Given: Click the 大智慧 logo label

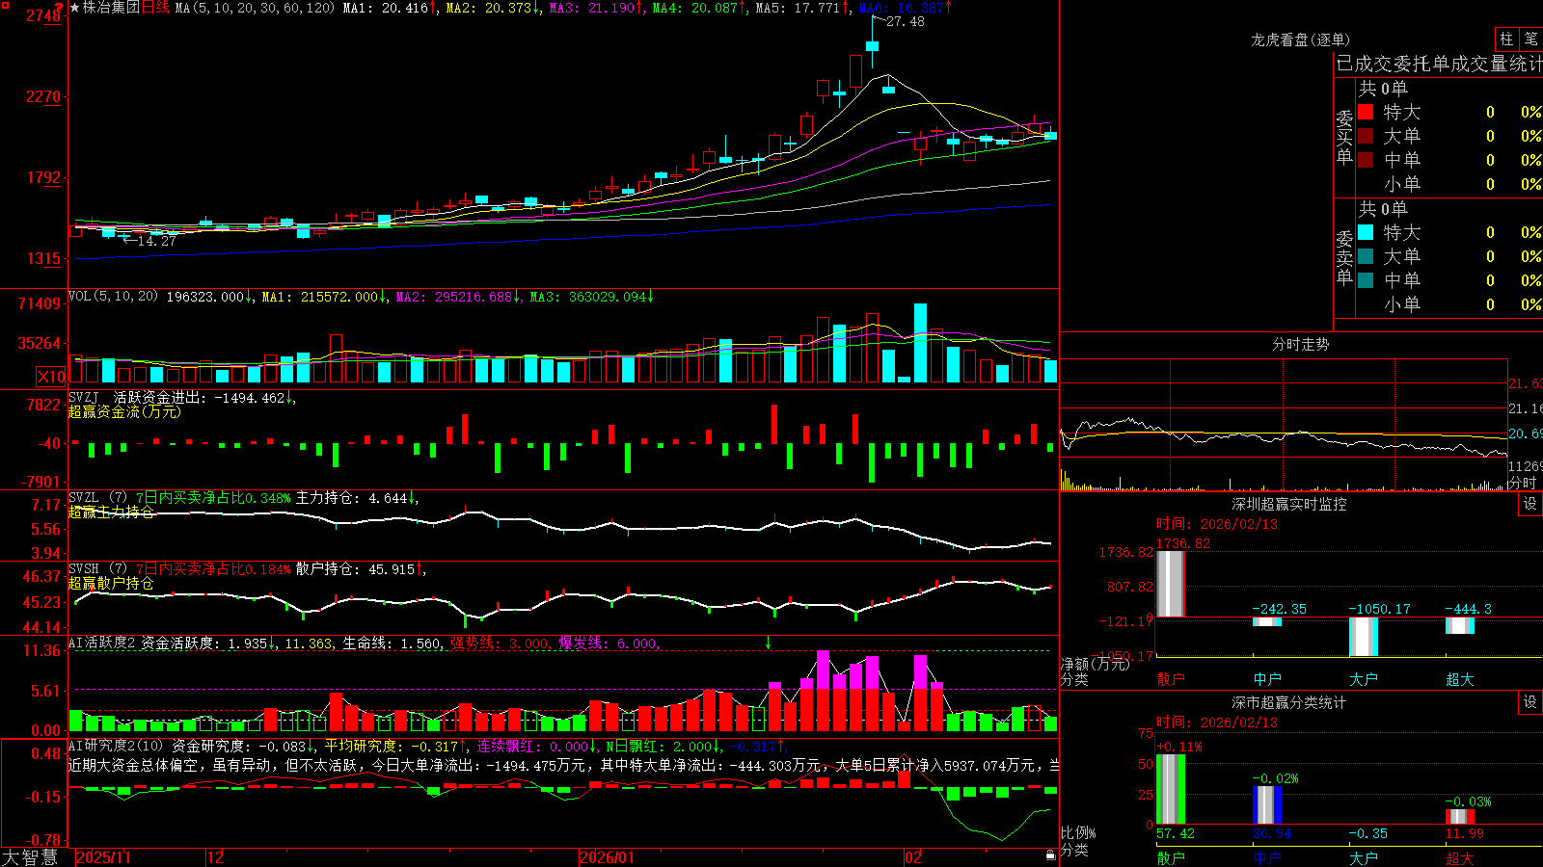Looking at the screenshot, I should [30, 857].
